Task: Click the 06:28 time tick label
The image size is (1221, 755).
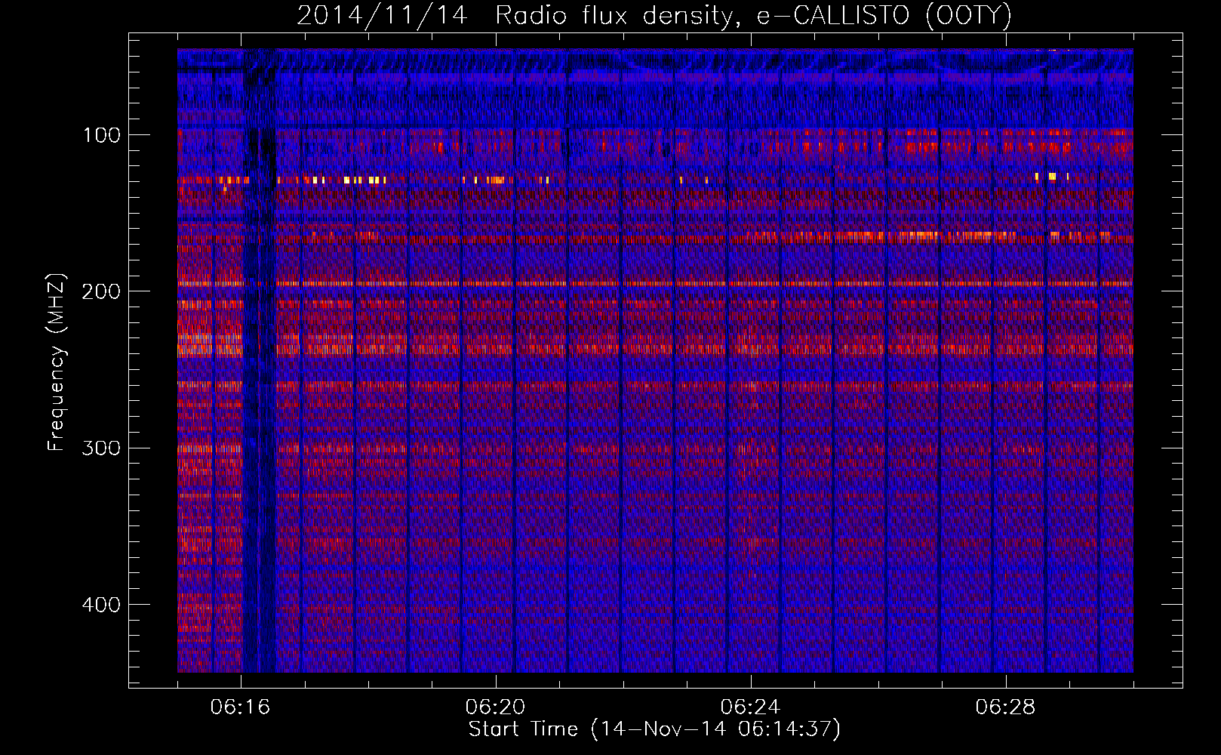Action: 1006,707
